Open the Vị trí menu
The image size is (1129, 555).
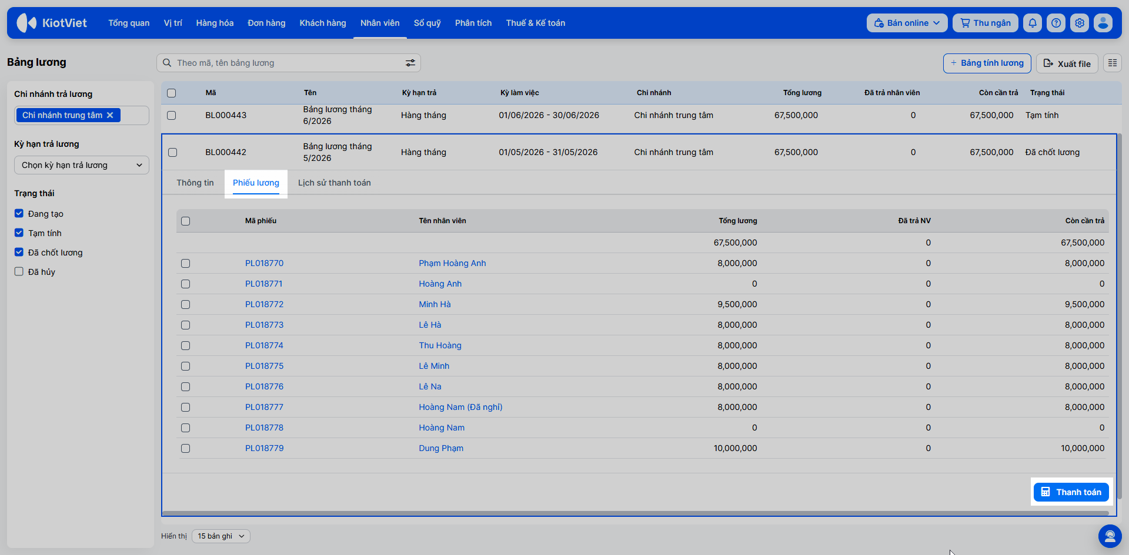tap(173, 23)
